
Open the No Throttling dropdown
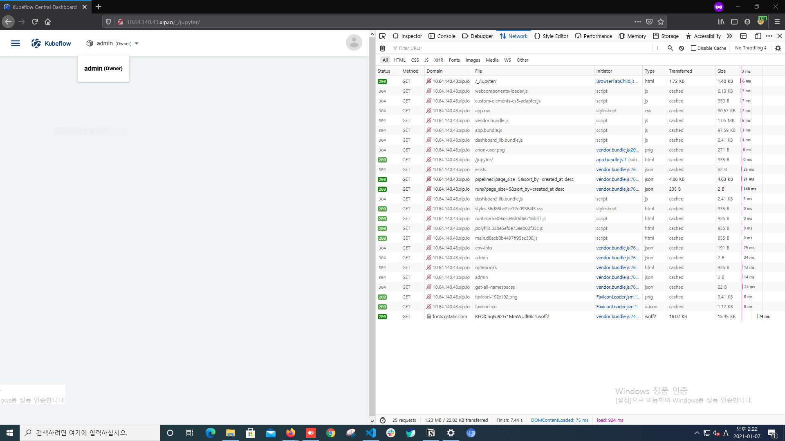click(750, 48)
